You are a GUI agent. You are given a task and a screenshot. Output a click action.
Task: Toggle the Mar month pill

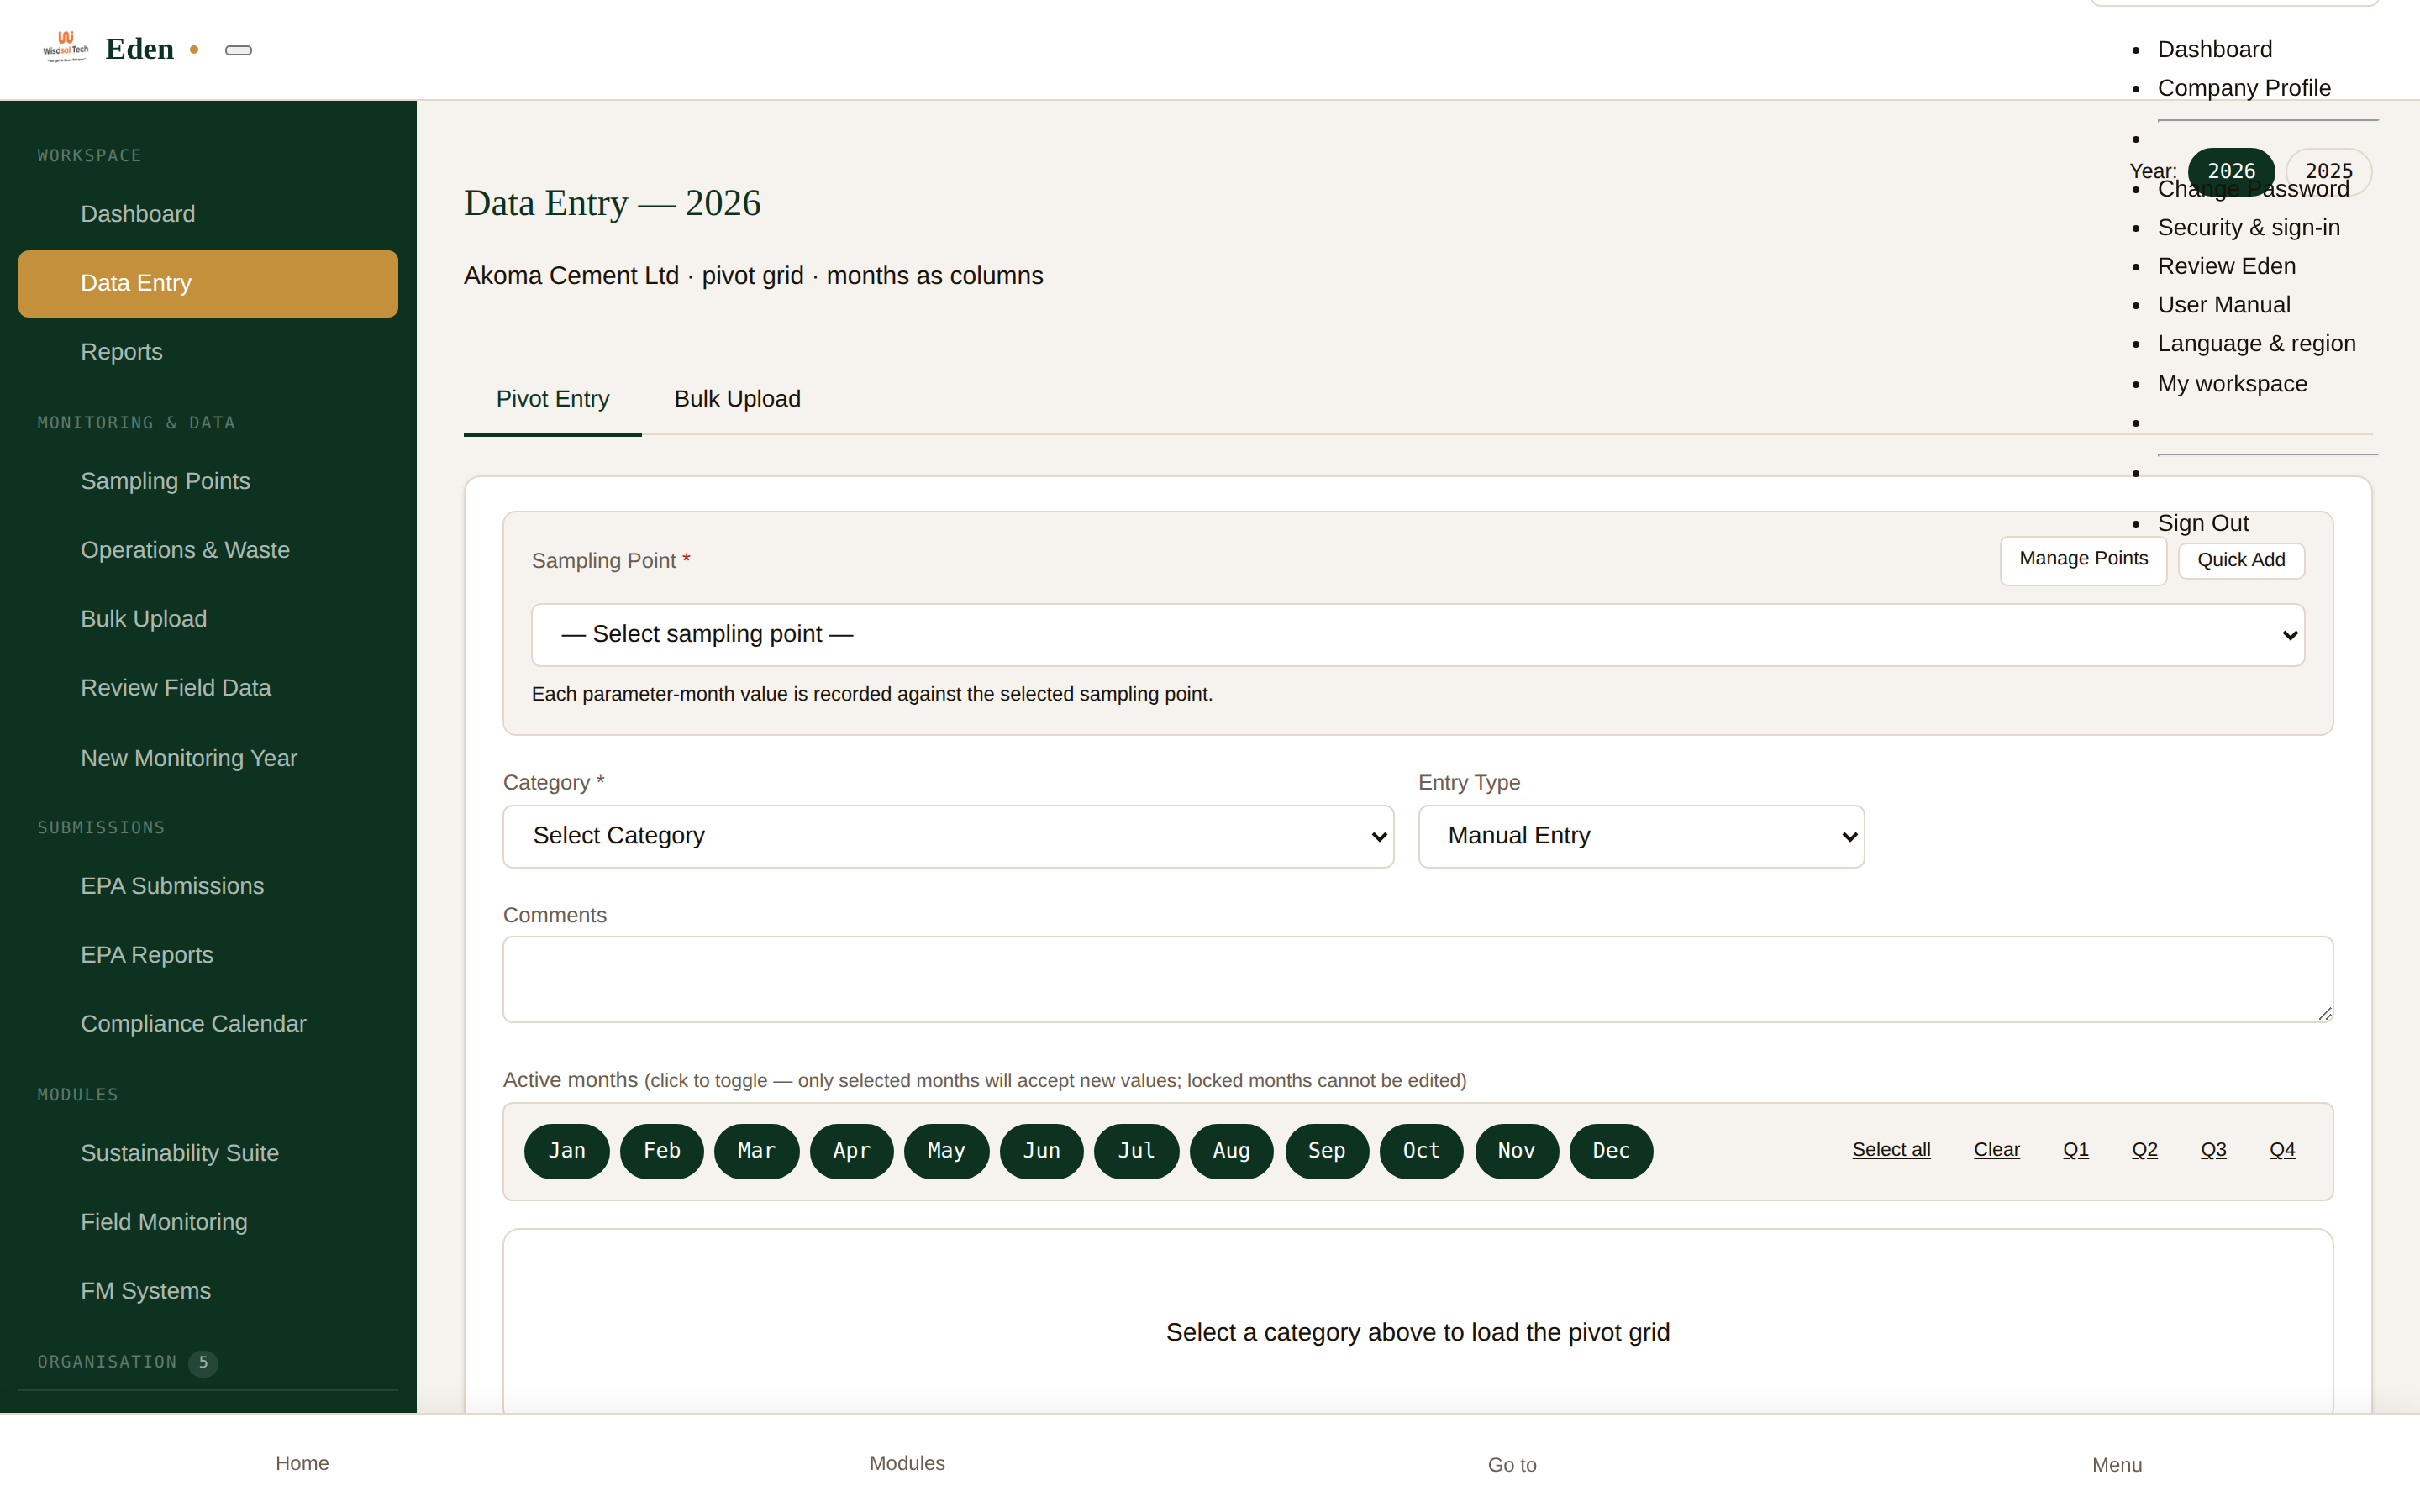click(756, 1151)
